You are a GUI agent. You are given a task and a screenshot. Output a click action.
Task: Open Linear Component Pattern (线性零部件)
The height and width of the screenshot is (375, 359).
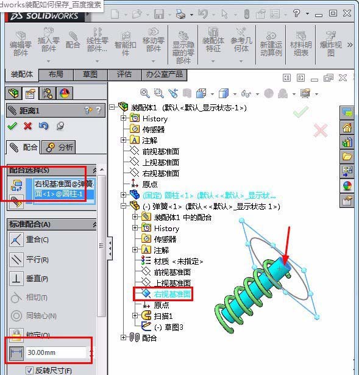[98, 40]
